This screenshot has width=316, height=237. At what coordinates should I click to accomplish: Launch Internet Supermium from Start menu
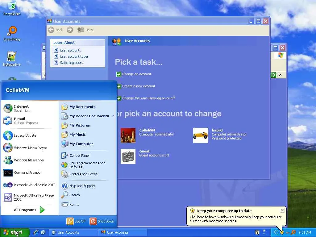[29, 108]
